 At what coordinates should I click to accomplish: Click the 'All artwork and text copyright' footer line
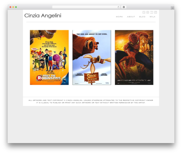point(91,100)
